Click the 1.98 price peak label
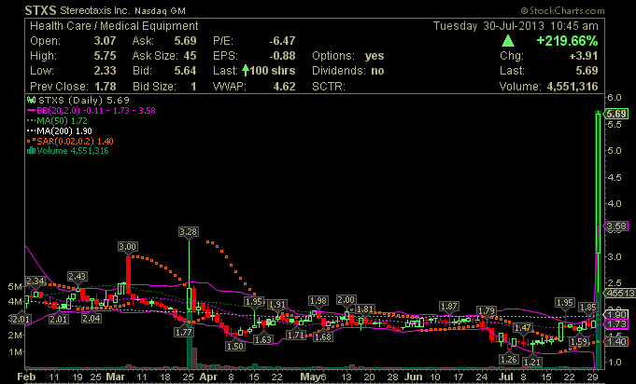636x384 pixels. (x=318, y=301)
